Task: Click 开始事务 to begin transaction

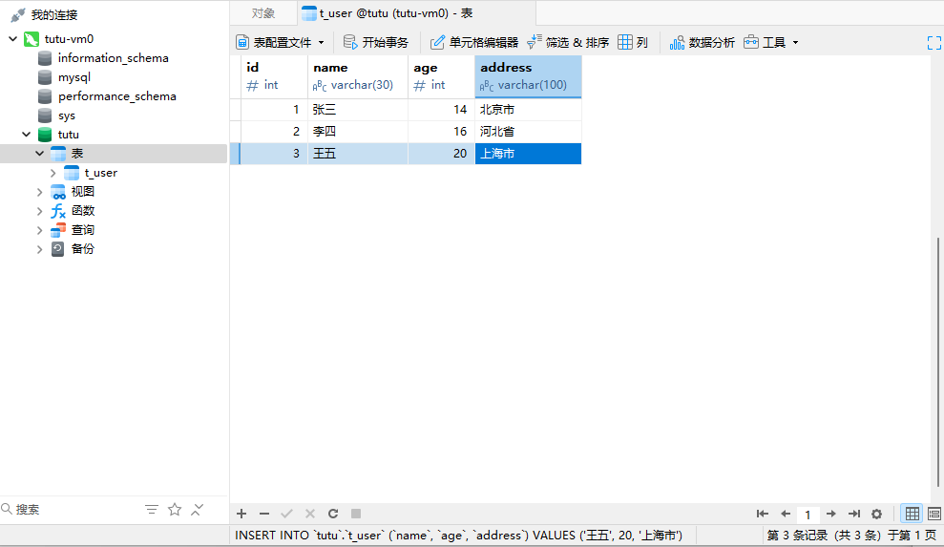Action: coord(376,42)
